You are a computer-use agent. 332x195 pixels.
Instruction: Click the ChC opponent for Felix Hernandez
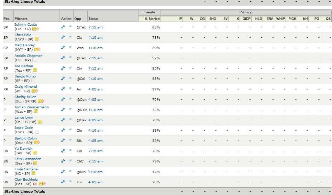pyautogui.click(x=80, y=161)
